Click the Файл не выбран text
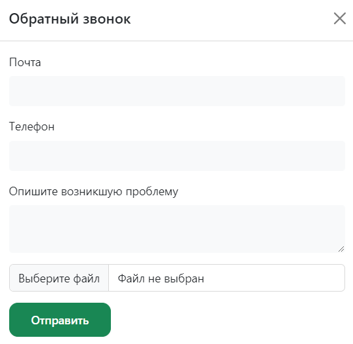The image size is (353, 344). pos(161,278)
